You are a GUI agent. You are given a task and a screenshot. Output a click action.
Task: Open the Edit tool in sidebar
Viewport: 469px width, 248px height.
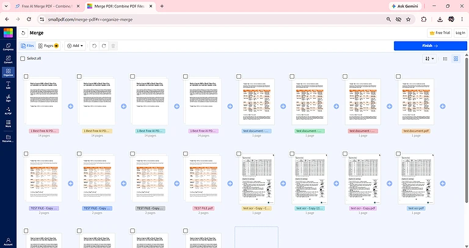[x=8, y=85]
